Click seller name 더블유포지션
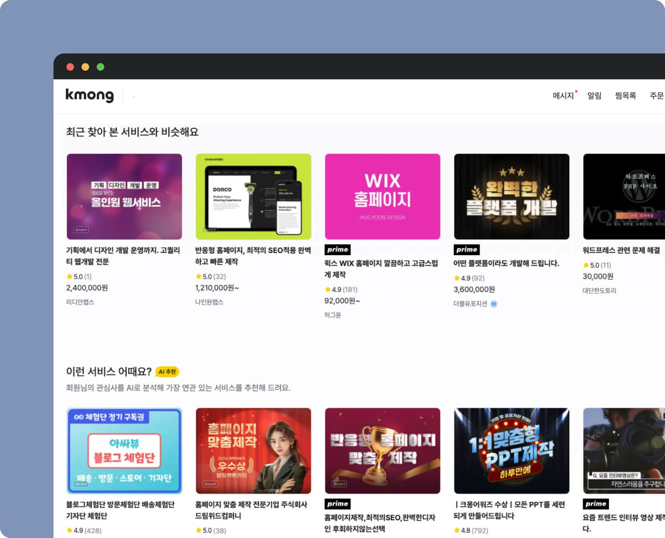This screenshot has height=538, width=665. (x=471, y=304)
